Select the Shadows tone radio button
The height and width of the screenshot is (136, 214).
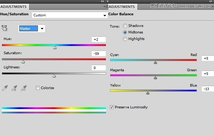125,26
